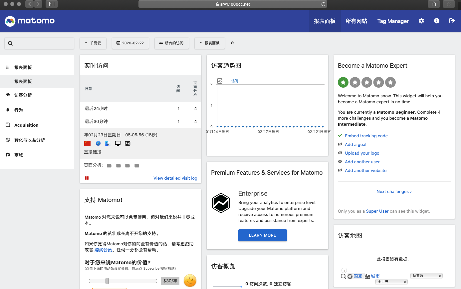This screenshot has height=289, width=461.
Task: Click the info icon in the top navigation
Action: [x=437, y=21]
